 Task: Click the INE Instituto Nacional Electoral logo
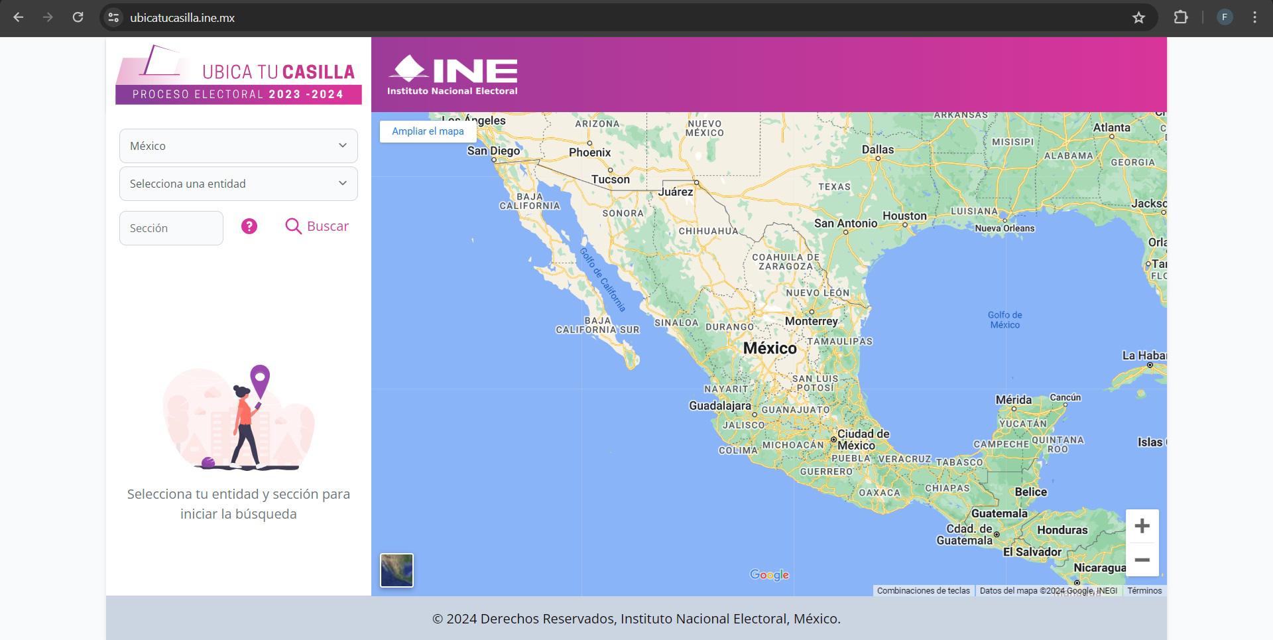(x=452, y=75)
